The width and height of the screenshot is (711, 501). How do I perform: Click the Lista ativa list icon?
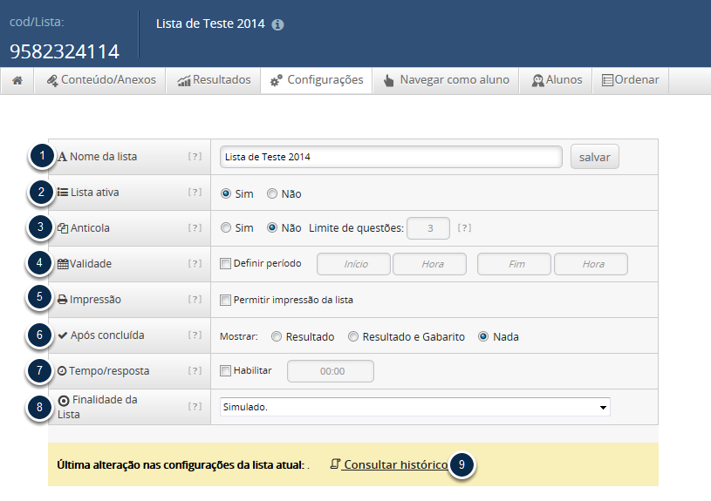[x=63, y=192]
